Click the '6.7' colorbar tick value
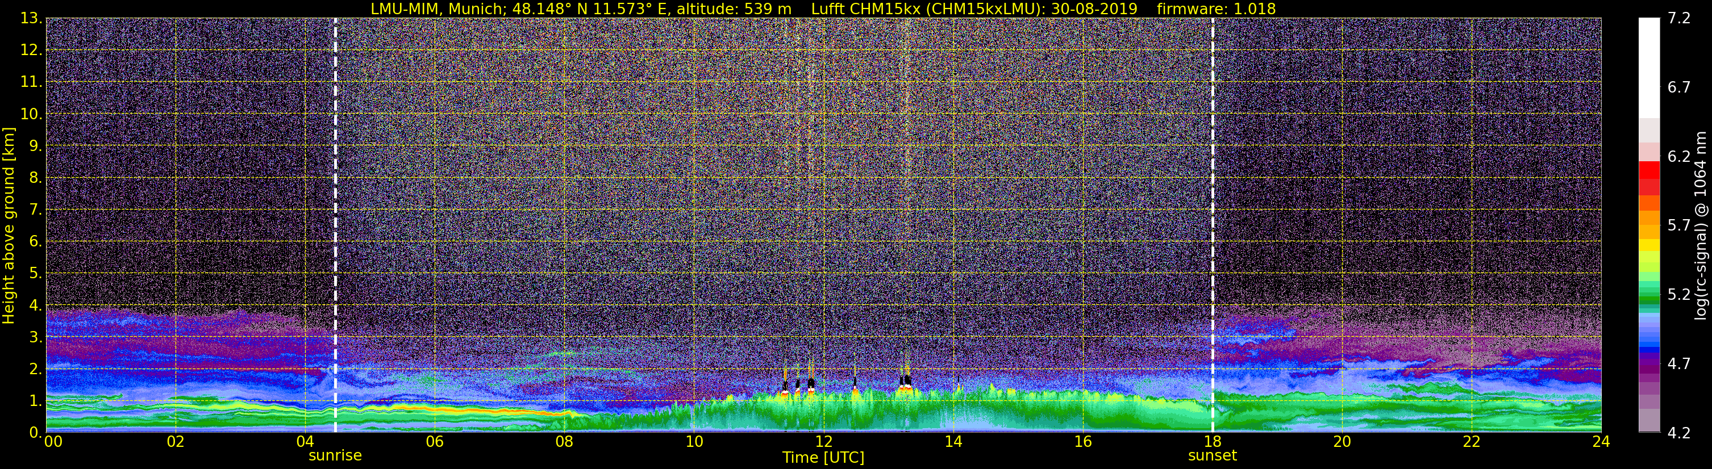Screen dimensions: 1712x469 (1679, 87)
